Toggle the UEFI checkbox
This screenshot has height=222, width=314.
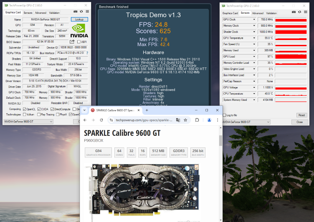(78, 42)
